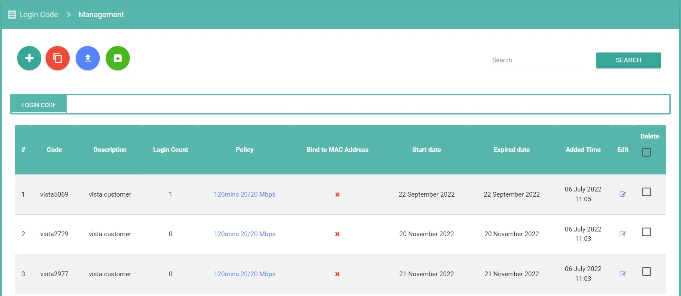Open policy link for vista5069 row
Screen dimensions: 681x296
[245, 194]
